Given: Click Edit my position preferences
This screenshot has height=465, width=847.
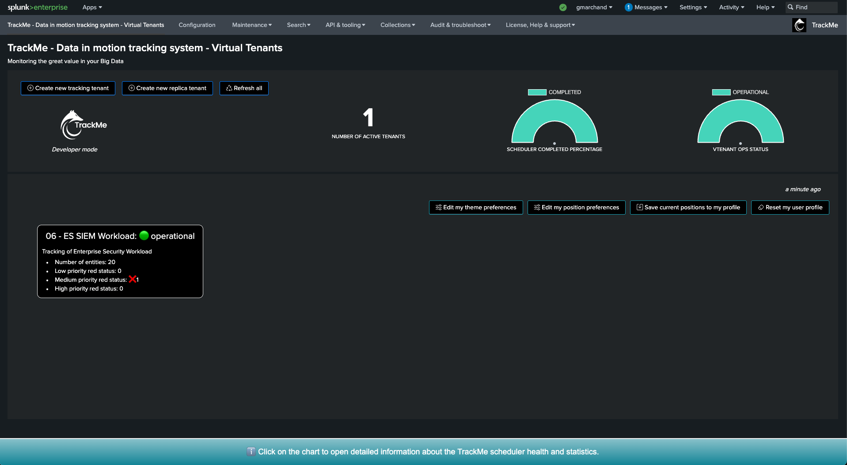Looking at the screenshot, I should 577,207.
